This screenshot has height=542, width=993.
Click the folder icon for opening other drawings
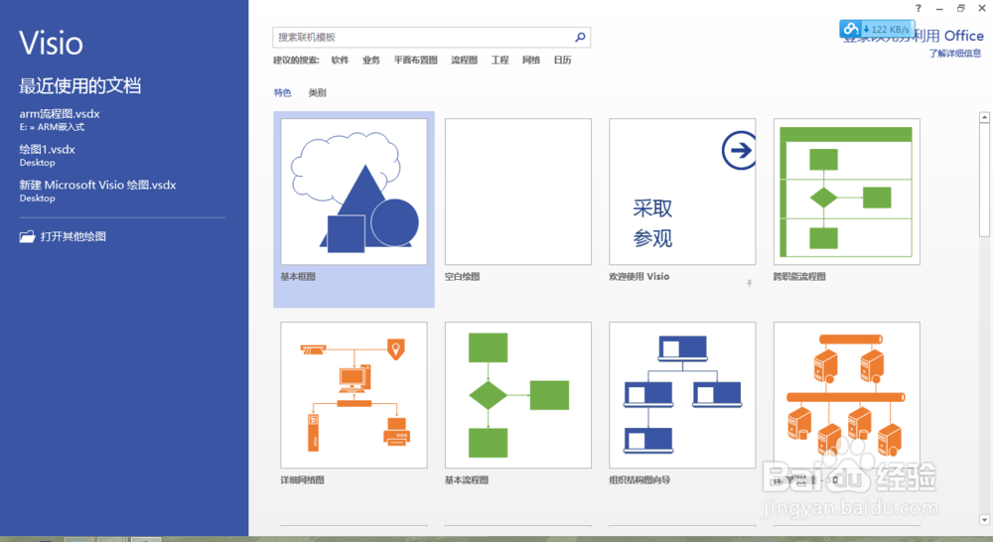pos(27,237)
